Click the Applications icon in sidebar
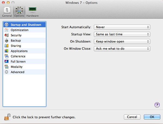This screenshot has height=124, width=163. 7,51
